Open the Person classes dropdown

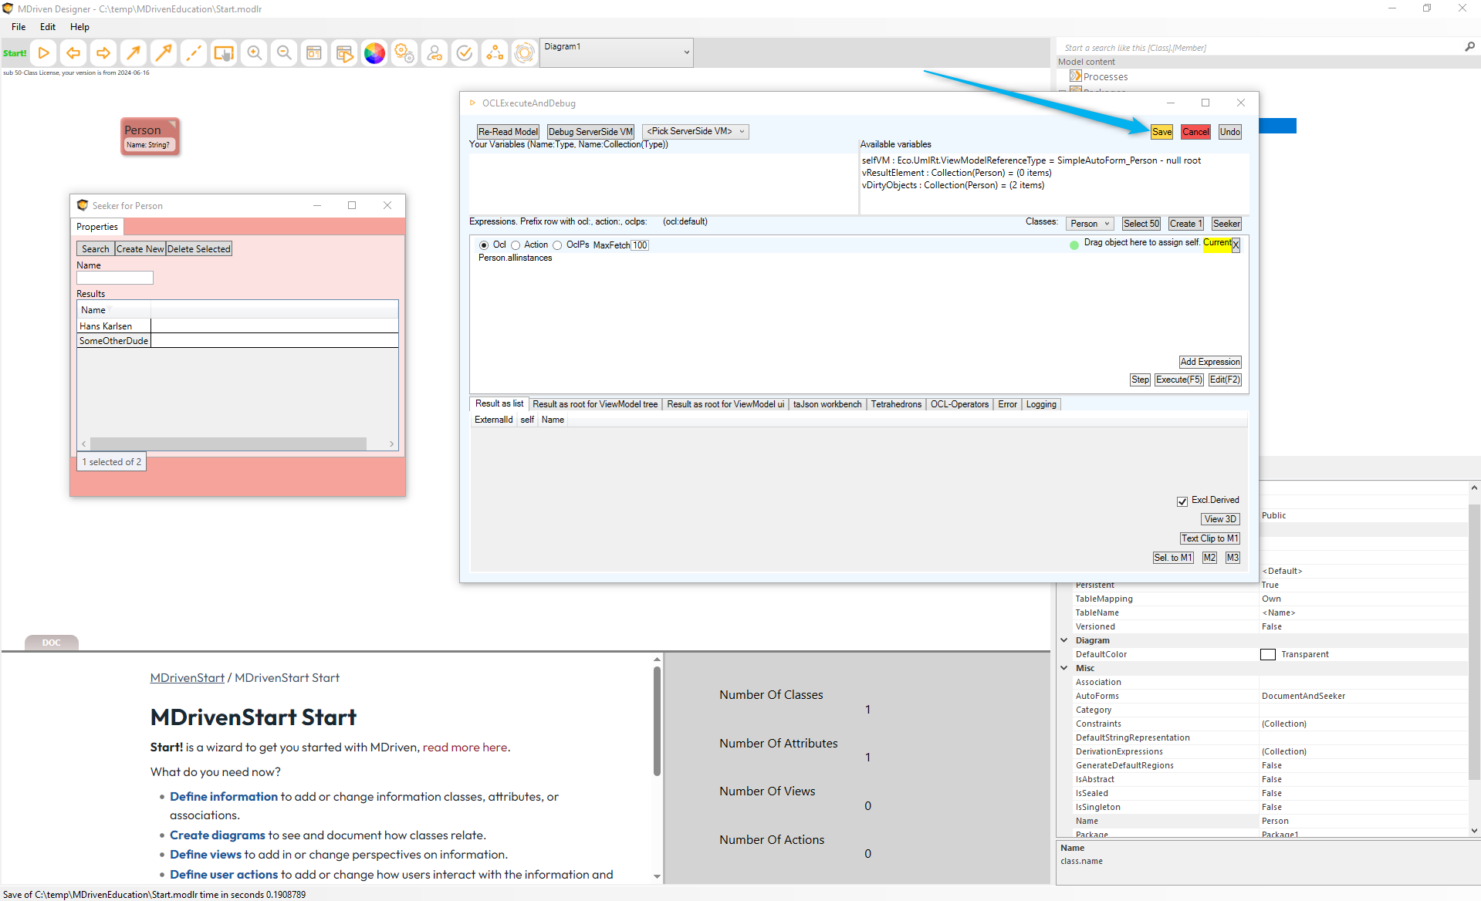pyautogui.click(x=1090, y=224)
